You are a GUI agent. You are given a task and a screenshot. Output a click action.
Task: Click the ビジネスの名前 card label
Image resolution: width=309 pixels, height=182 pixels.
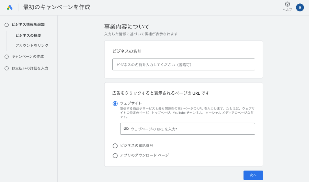click(x=127, y=51)
